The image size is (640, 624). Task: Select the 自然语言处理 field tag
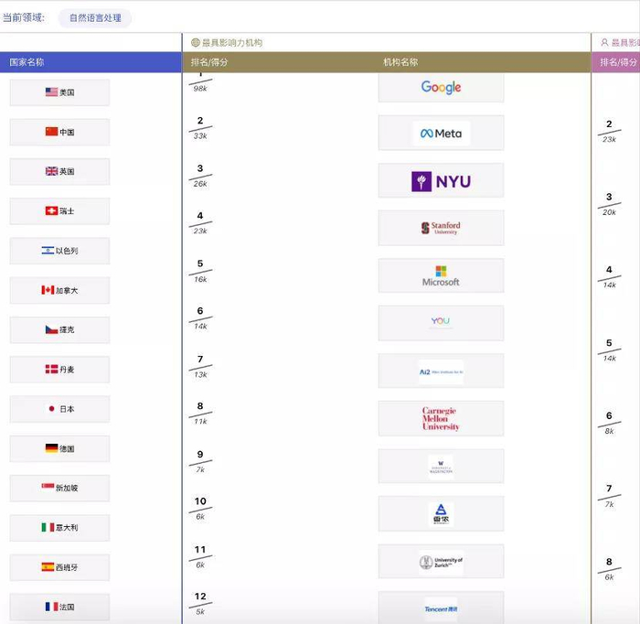pyautogui.click(x=95, y=18)
